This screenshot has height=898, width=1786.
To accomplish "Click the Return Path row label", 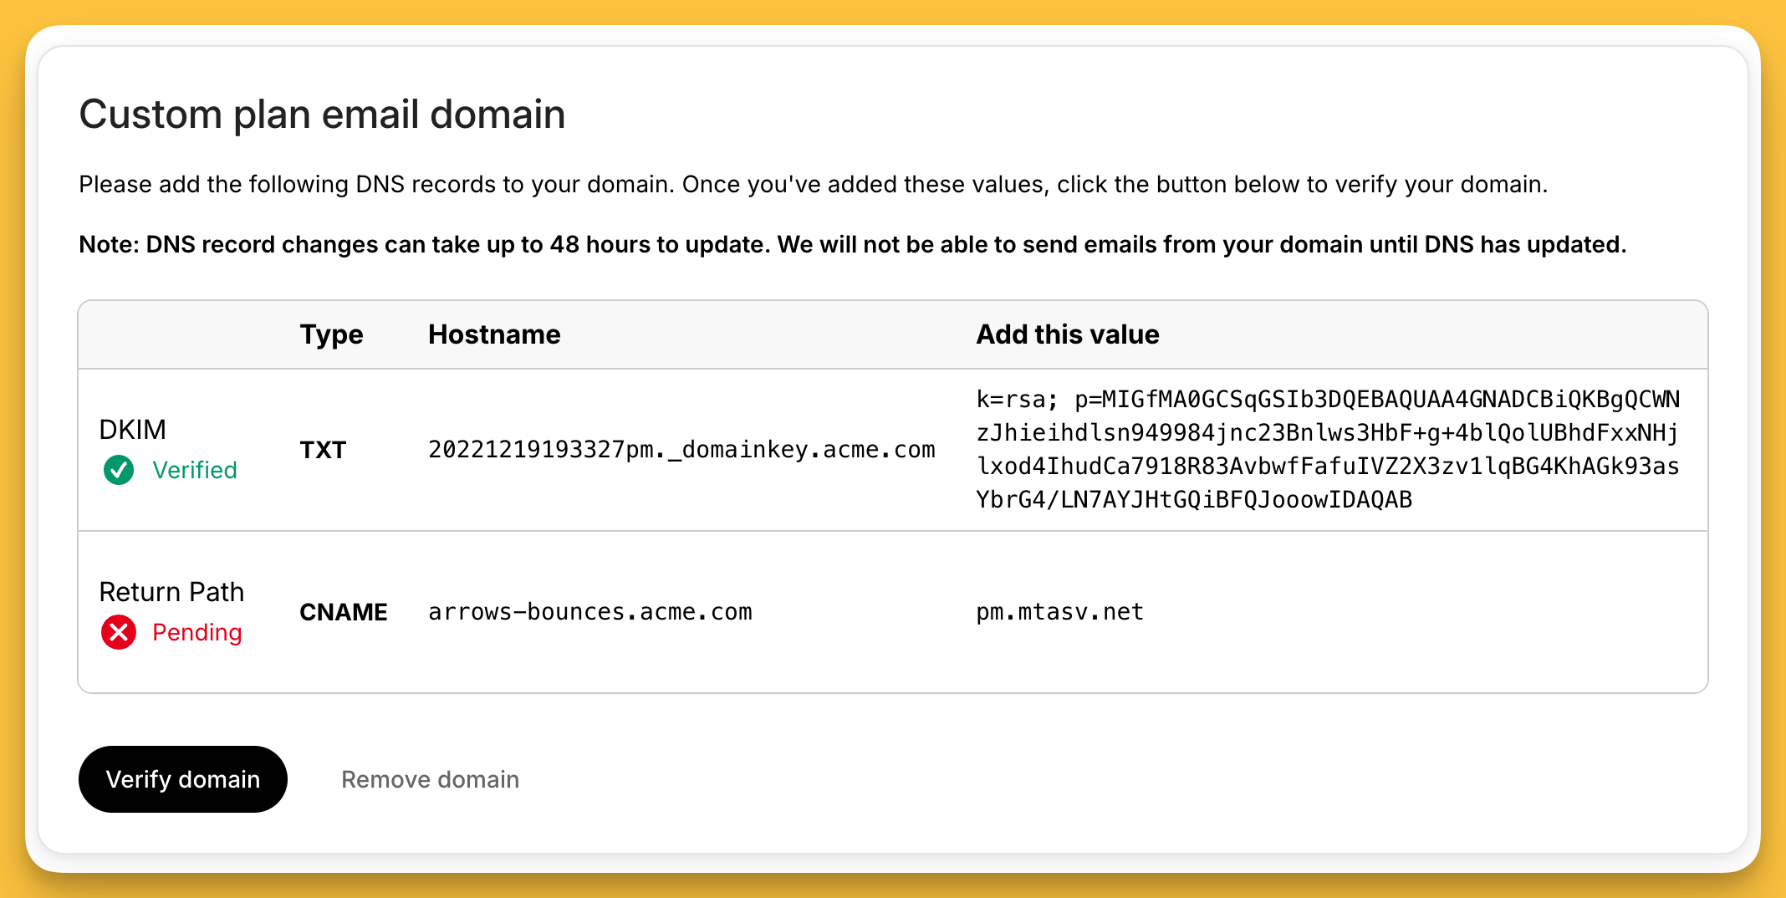I will [x=171, y=592].
